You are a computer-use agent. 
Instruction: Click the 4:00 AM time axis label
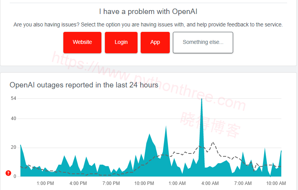pos(210,183)
